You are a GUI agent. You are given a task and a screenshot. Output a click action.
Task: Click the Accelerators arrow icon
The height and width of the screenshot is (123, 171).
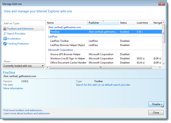(x=5, y=38)
